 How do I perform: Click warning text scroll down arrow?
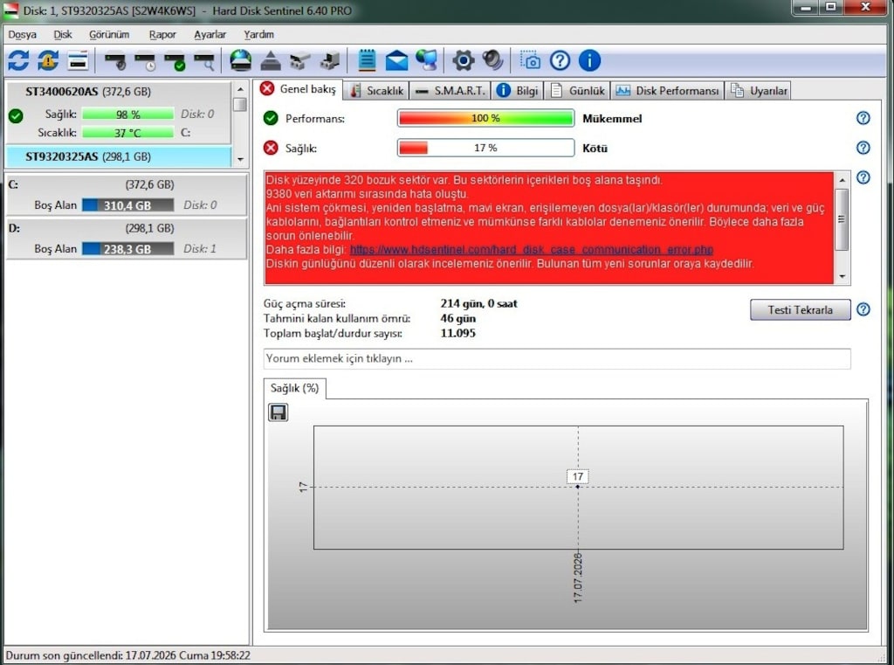[842, 276]
